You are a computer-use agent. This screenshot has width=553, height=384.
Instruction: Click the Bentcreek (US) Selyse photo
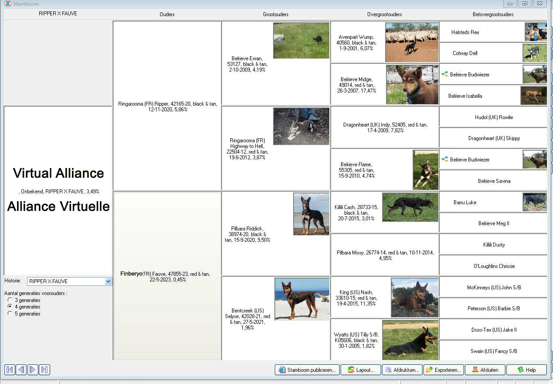coord(302,299)
